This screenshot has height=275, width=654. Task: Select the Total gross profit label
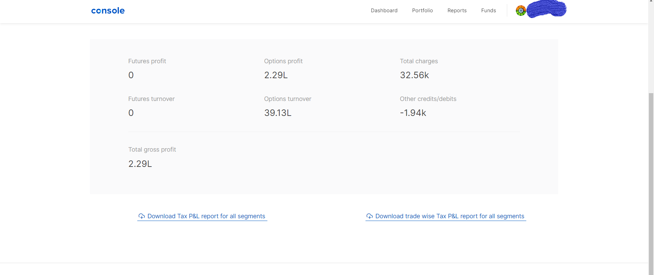[x=152, y=150]
